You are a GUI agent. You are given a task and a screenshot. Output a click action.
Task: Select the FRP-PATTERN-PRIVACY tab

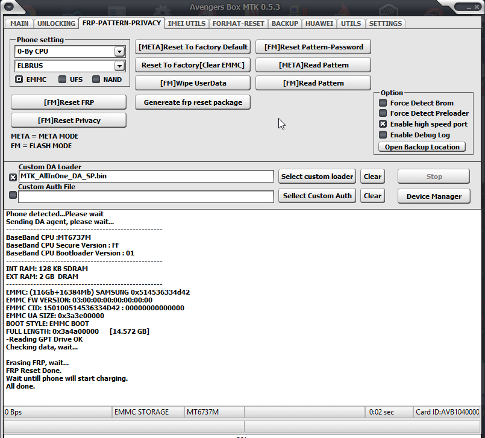[122, 23]
